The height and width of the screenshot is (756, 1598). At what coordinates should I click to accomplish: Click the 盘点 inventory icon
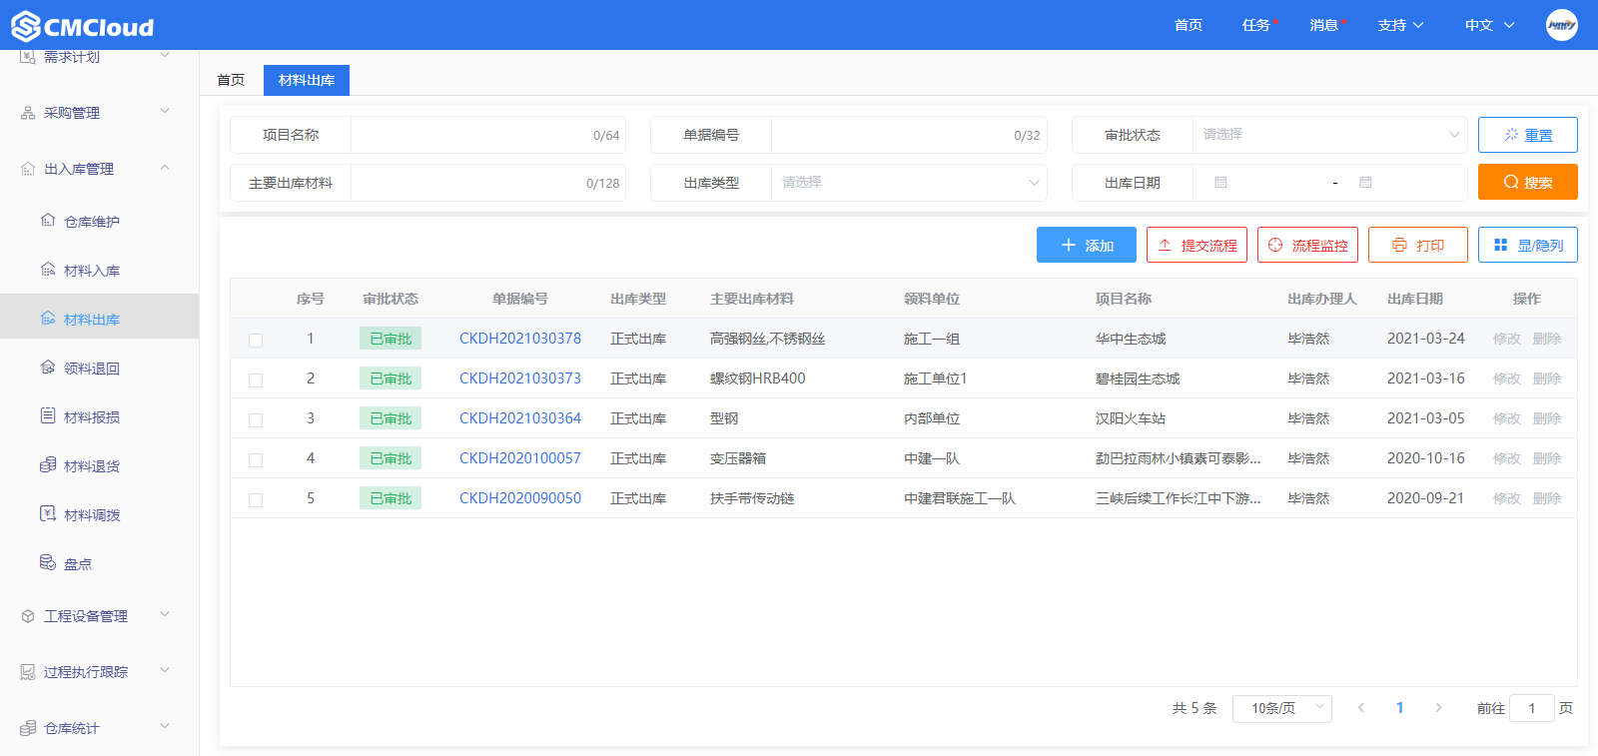click(x=48, y=562)
